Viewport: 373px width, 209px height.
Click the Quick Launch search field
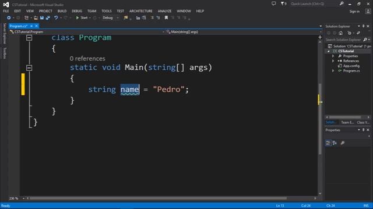point(314,4)
